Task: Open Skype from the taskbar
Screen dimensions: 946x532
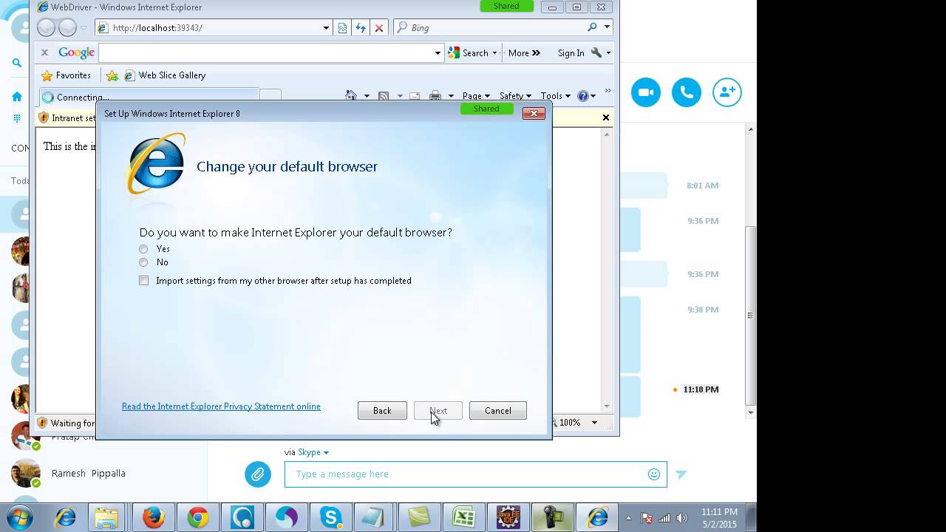Action: coord(330,517)
